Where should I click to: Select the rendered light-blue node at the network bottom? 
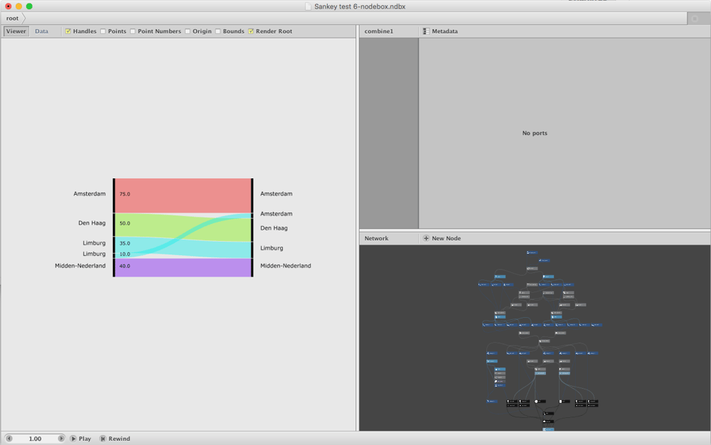(x=548, y=429)
